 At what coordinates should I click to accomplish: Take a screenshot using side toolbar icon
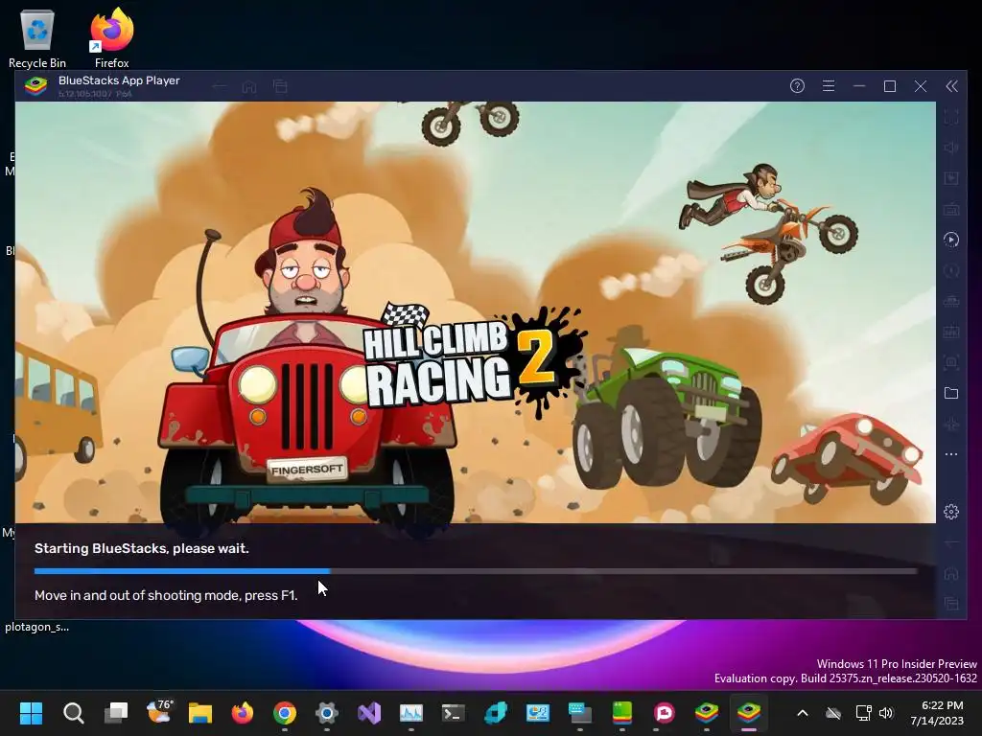click(951, 362)
